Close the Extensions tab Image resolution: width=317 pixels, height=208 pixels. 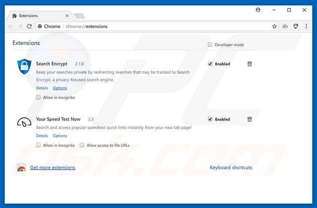67,16
